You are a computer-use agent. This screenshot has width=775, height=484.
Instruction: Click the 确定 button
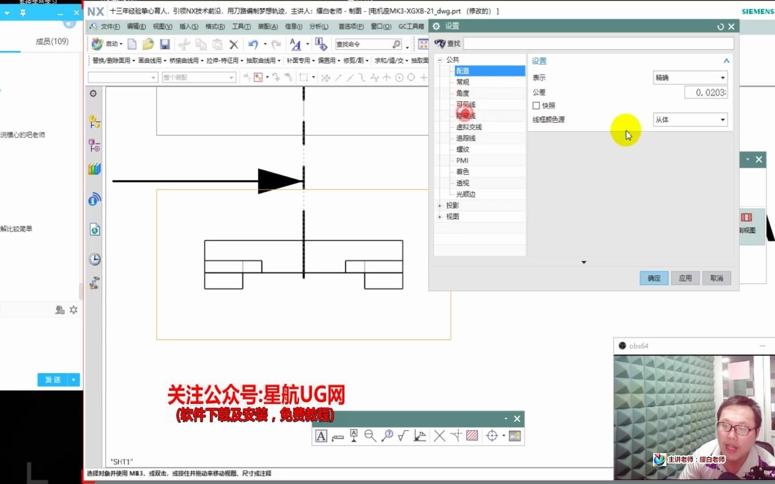click(x=654, y=278)
